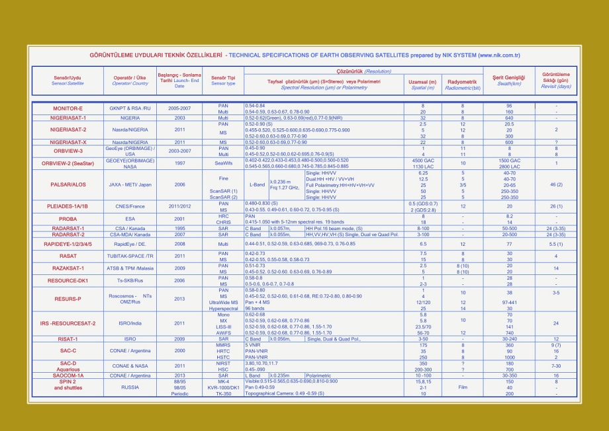Click the SPIN 2 and shuttles cell
Image resolution: width=609 pixels, height=431 pixels.
[68, 385]
